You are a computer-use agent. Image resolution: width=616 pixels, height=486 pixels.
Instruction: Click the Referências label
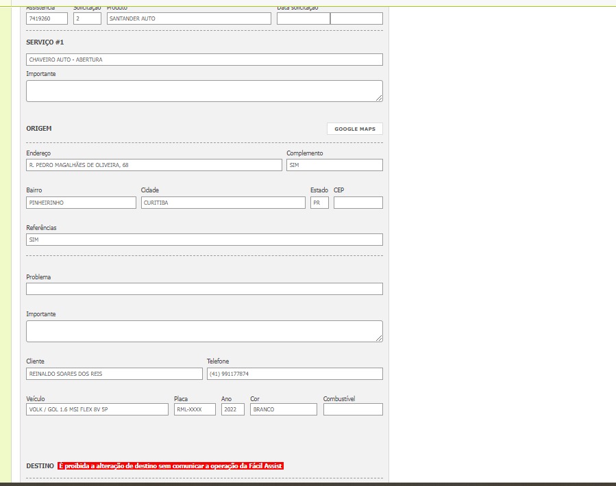41,228
